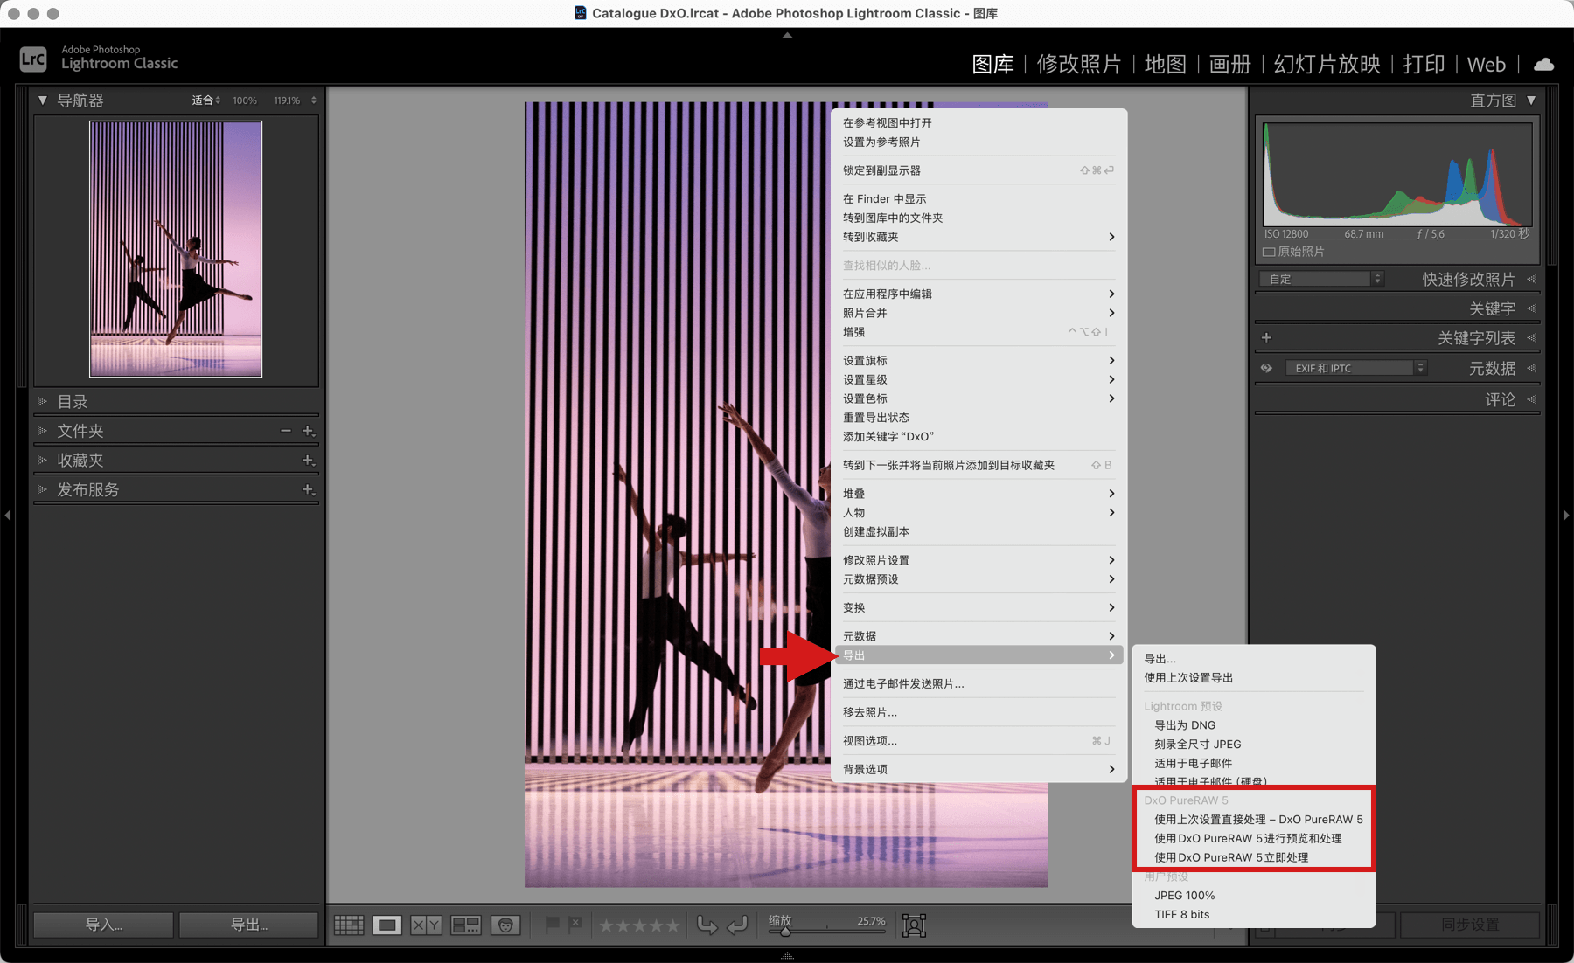Hide top module bar arrow
This screenshot has width=1574, height=963.
pyautogui.click(x=787, y=36)
